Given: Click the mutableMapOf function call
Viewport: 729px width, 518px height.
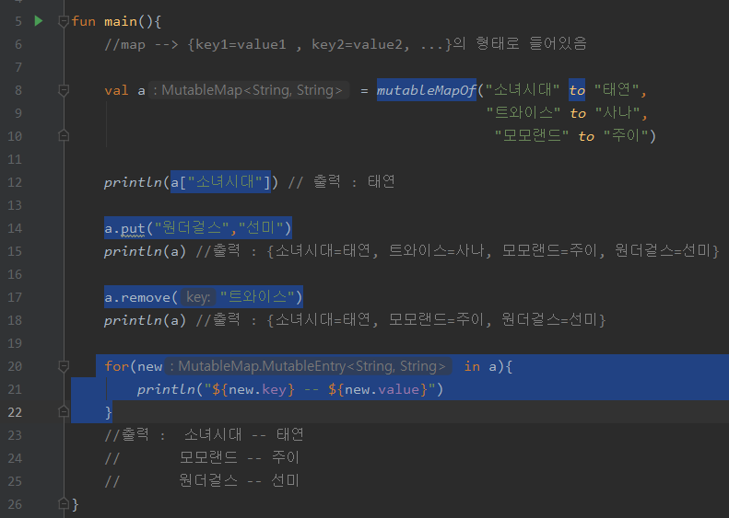Looking at the screenshot, I should click(427, 90).
